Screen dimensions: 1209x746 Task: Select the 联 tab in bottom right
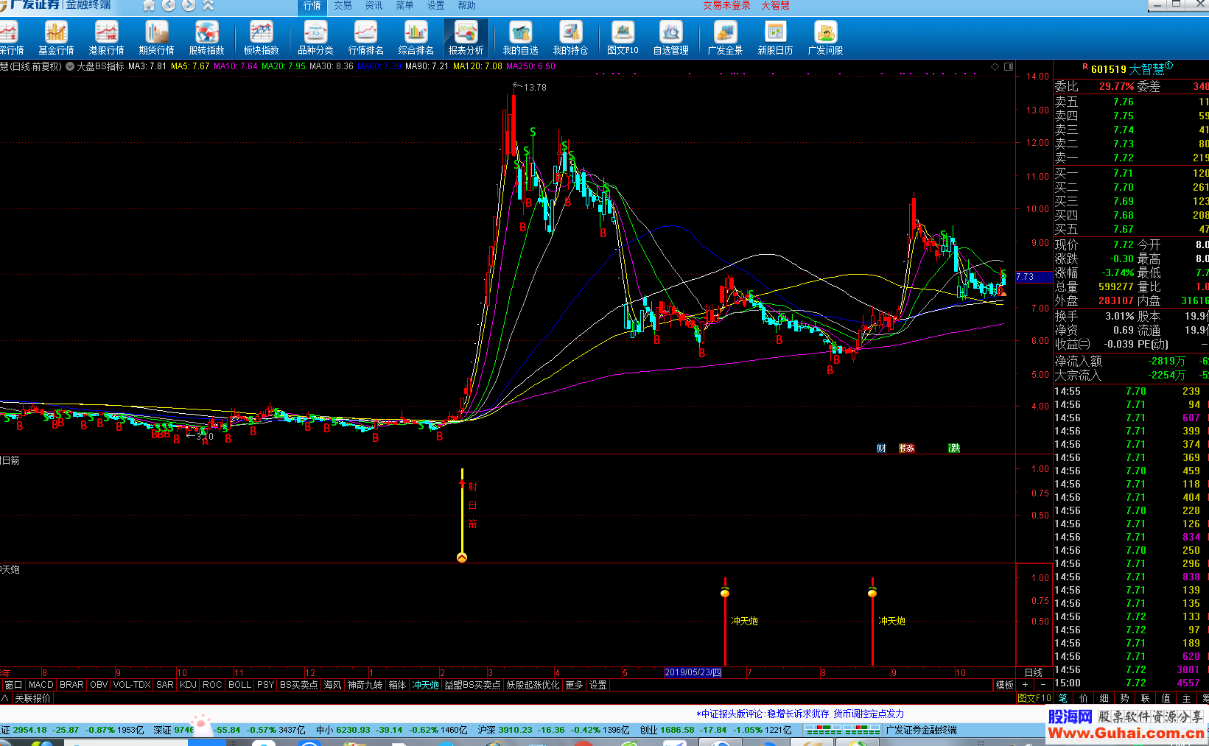click(1145, 698)
